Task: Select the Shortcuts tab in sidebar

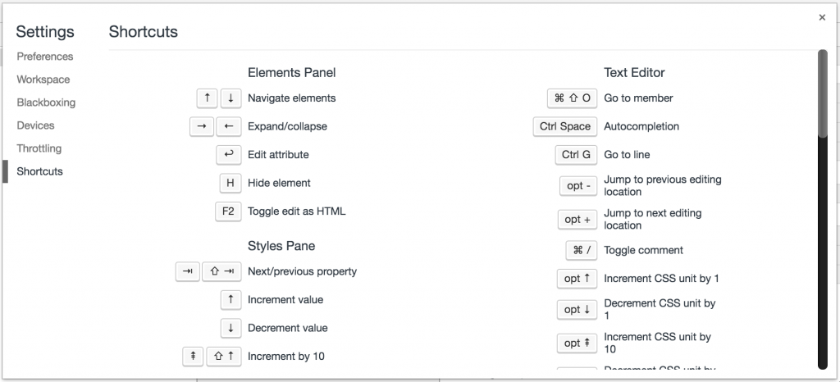Action: pyautogui.click(x=39, y=171)
